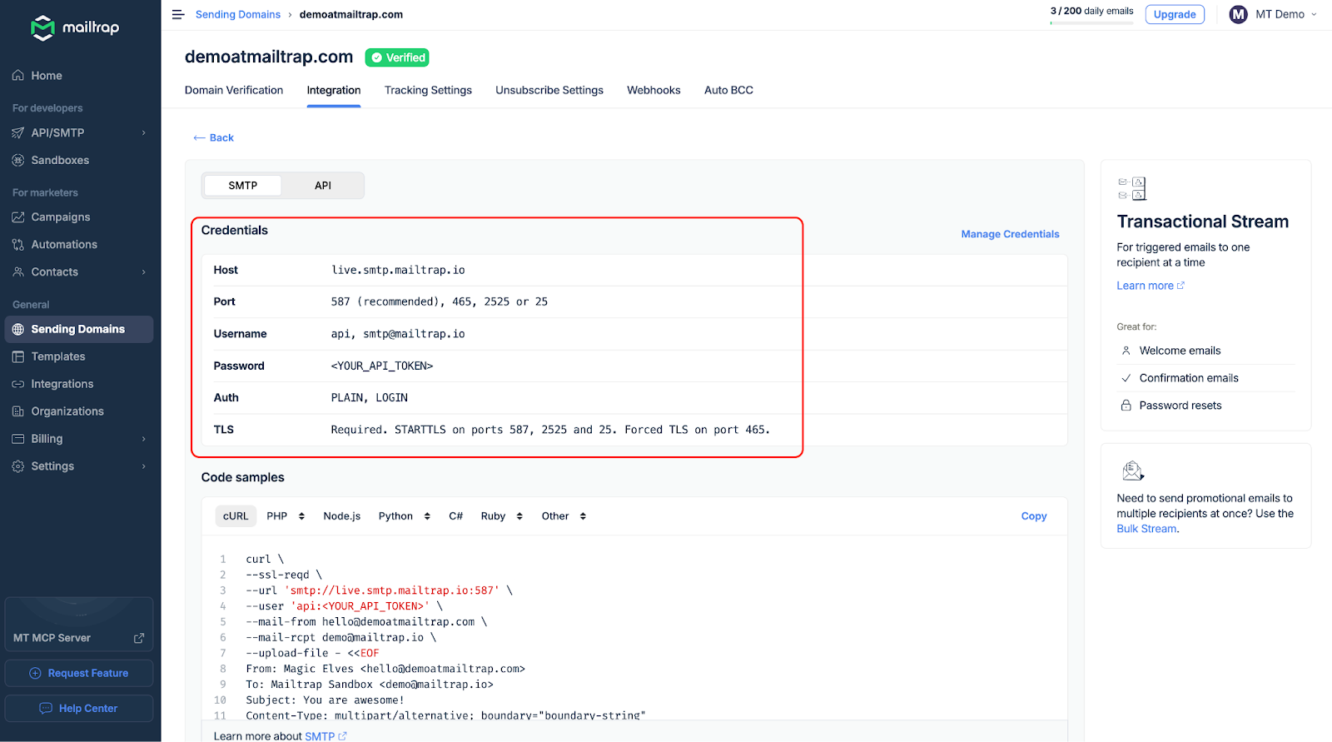Click the back arrow icon
Screen dimensions: 1332x742
coord(199,137)
